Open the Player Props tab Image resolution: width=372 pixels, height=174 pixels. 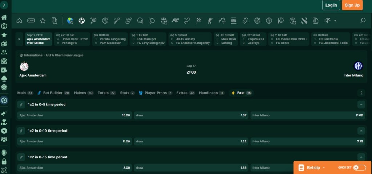[155, 93]
